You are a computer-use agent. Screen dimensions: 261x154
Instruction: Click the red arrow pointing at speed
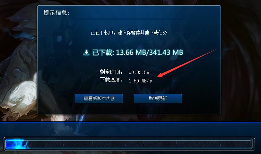(x=187, y=63)
